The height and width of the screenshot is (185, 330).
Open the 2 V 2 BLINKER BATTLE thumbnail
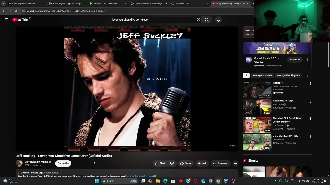click(257, 142)
